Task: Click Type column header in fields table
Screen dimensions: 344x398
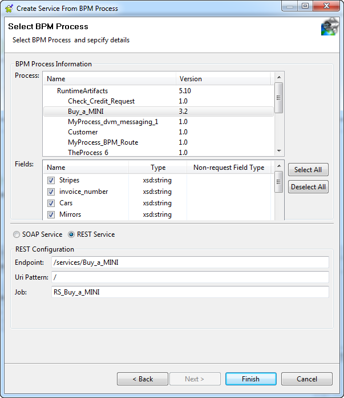Action: (158, 168)
